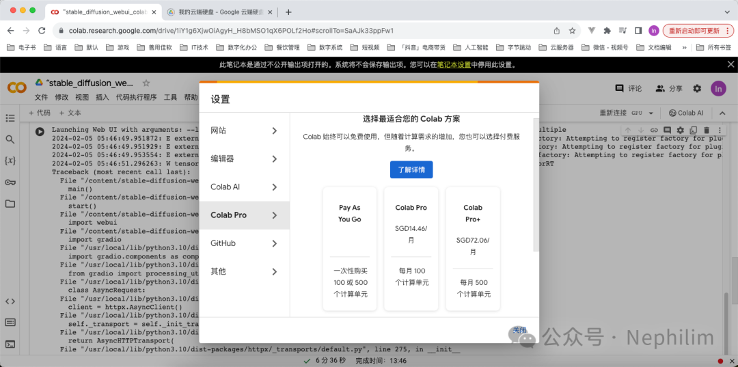The image size is (738, 367).
Task: Open the media control icon in Chrome toolbar
Action: coord(623,31)
